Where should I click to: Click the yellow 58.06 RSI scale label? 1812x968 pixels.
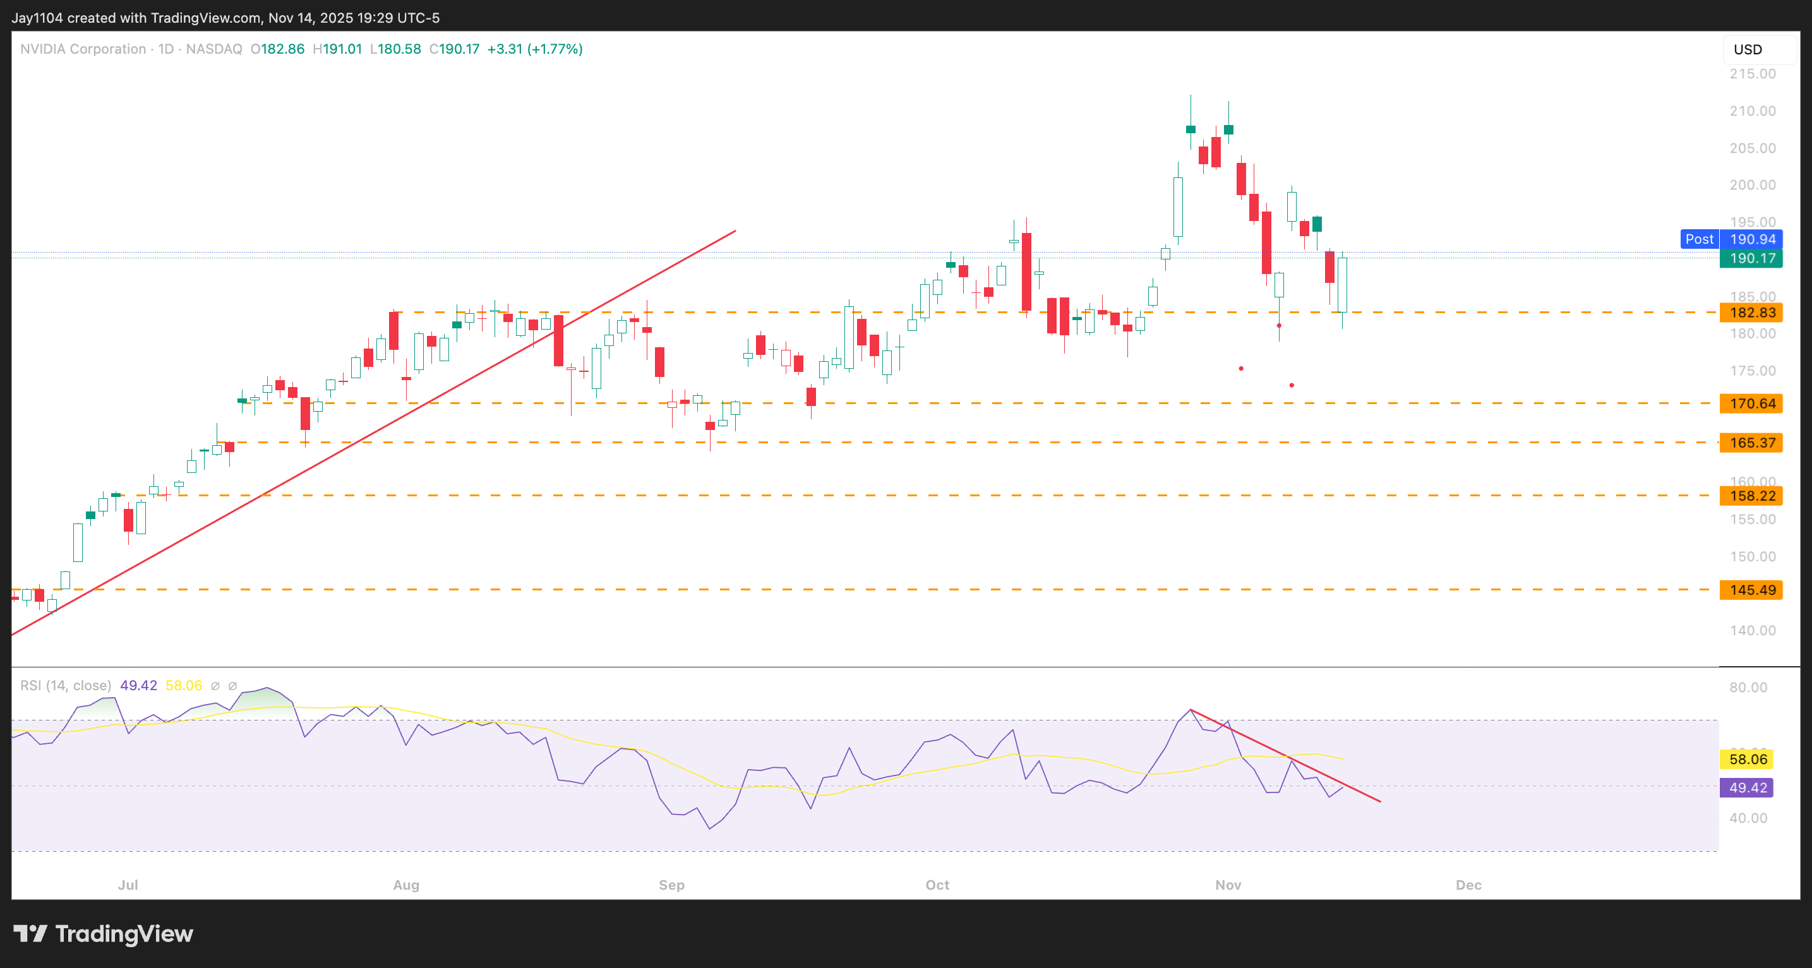(x=1746, y=760)
